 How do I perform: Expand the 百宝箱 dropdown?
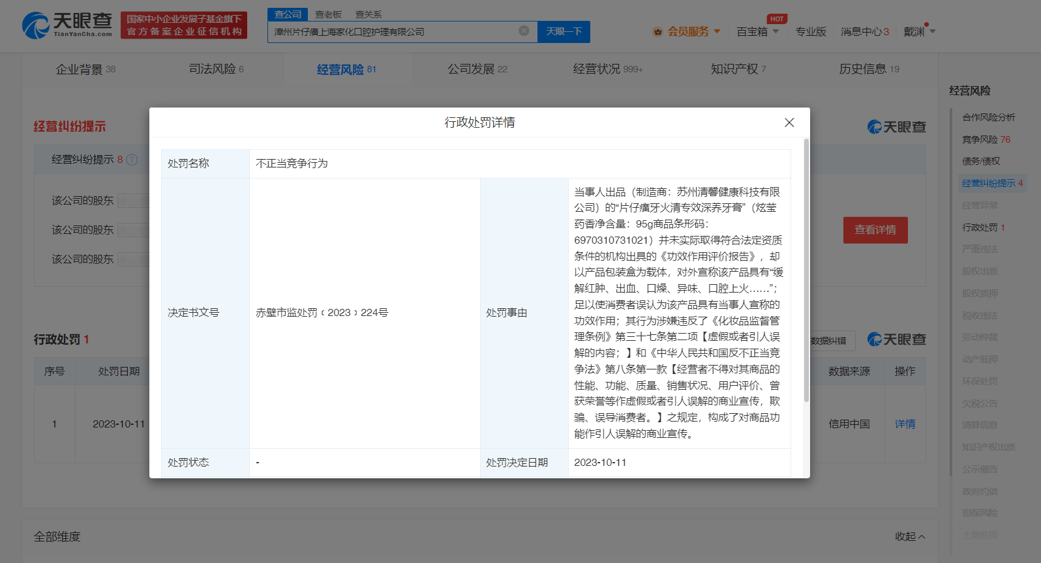(776, 31)
